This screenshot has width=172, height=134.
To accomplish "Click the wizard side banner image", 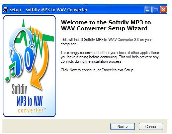I will click(x=29, y=66).
